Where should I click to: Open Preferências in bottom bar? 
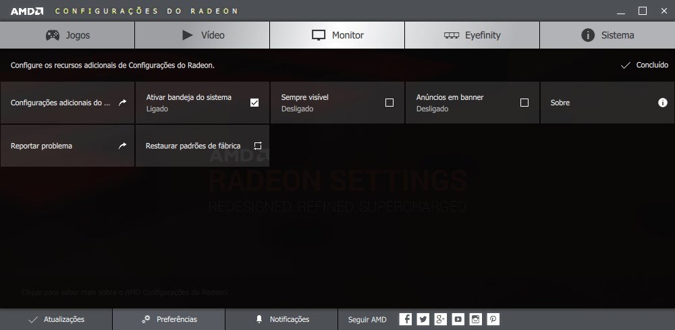169,319
